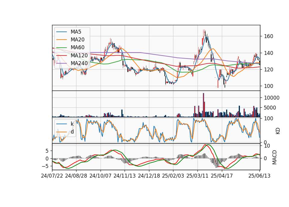Select the 25/03/11 date label
The width and height of the screenshot is (289, 207).
point(197,176)
